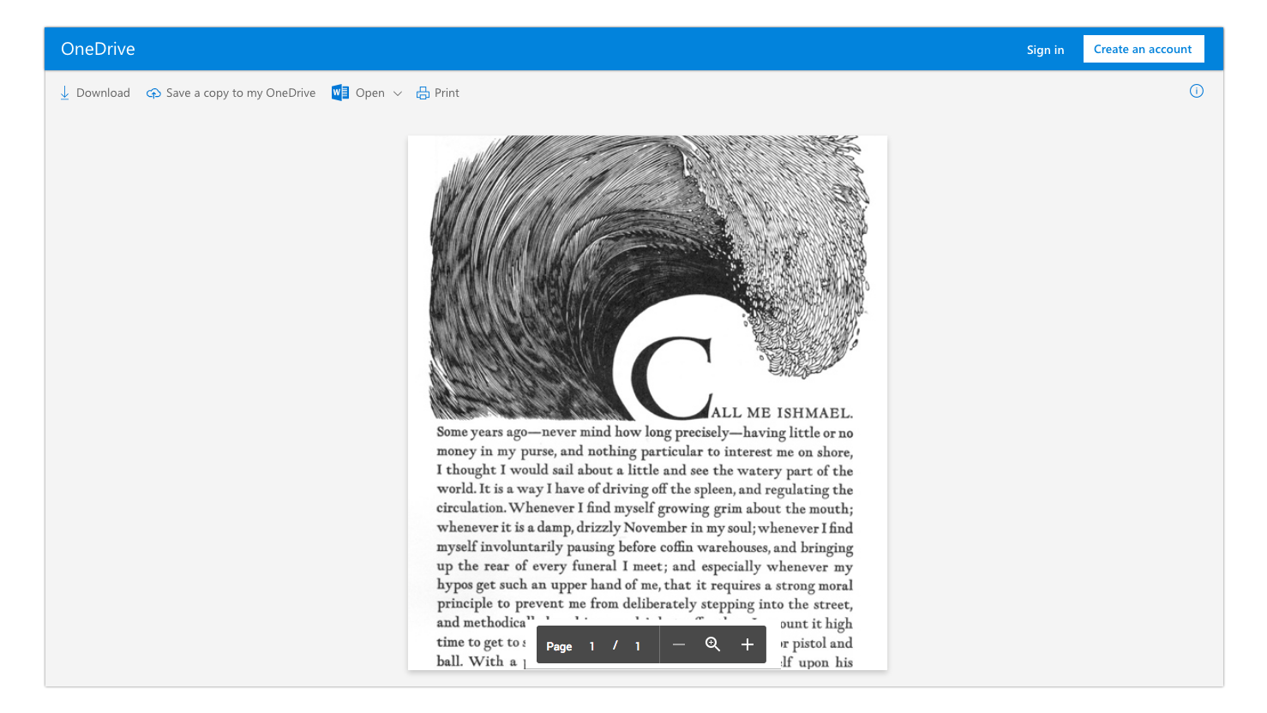This screenshot has width=1267, height=713.
Task: Click the "ALL ME ISHMAEL." heading text
Action: [x=782, y=412]
